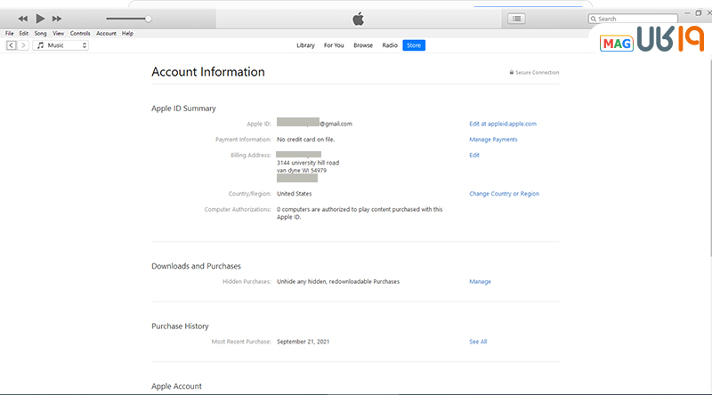
Task: Select the Browse tab
Action: [x=363, y=45]
